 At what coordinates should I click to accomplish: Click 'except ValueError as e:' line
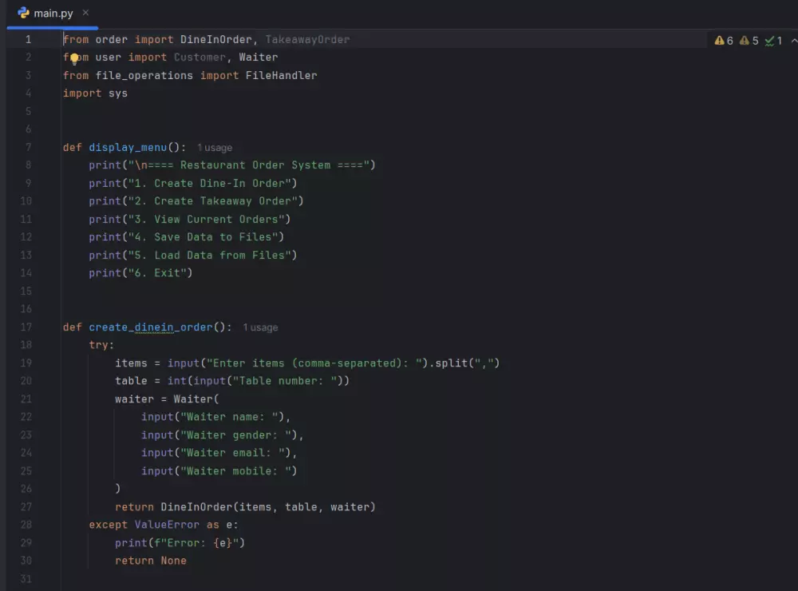[x=164, y=525]
